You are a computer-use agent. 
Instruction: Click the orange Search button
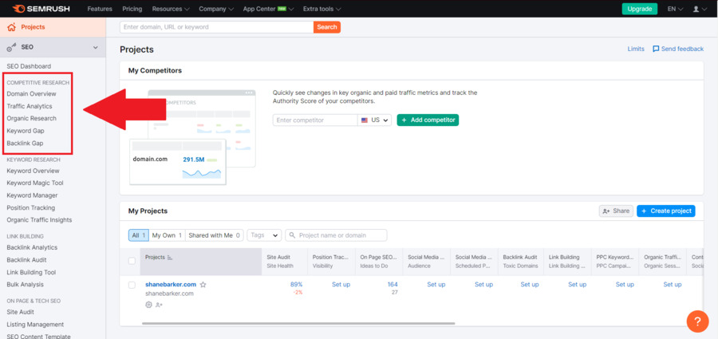(x=327, y=27)
